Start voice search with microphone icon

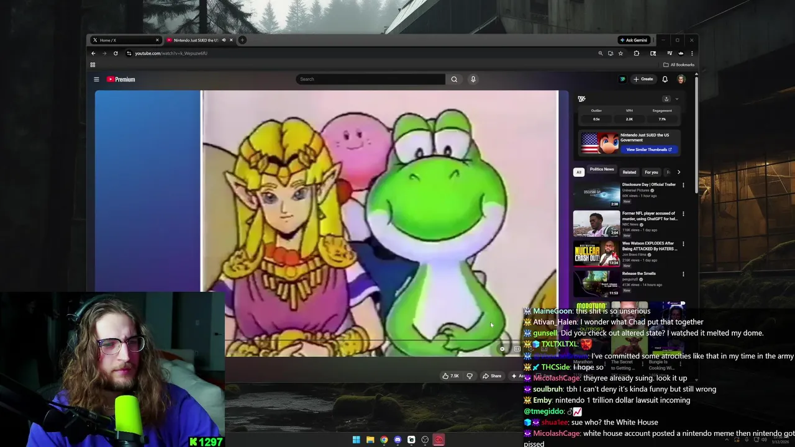pyautogui.click(x=473, y=79)
